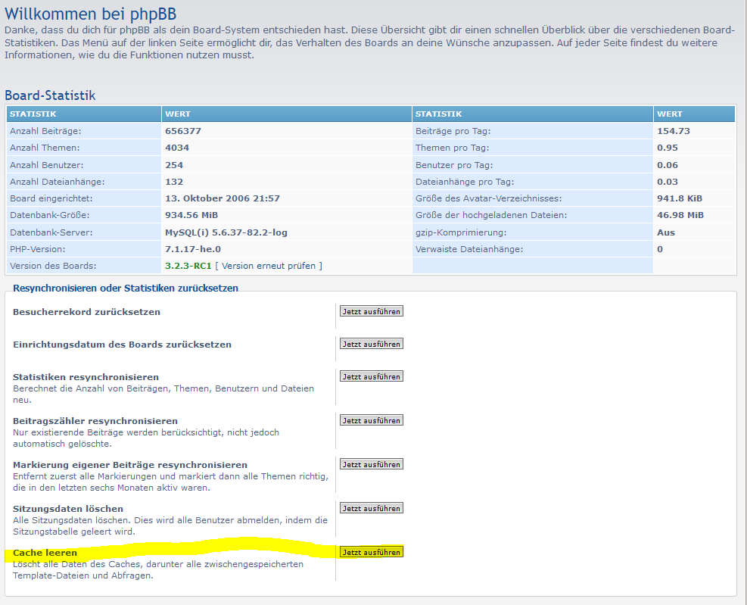Click the PHP-Version value 7.1.17-he.0
Screen dimensions: 747x605
193,249
